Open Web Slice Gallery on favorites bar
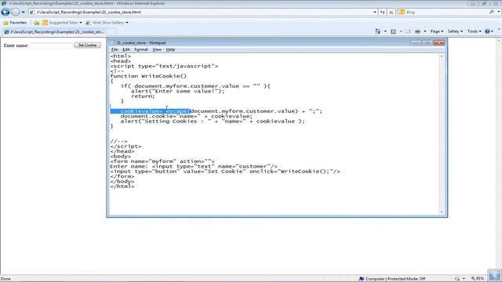 [107, 23]
